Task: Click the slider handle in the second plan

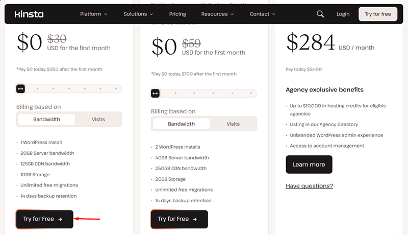Action: click(x=156, y=93)
